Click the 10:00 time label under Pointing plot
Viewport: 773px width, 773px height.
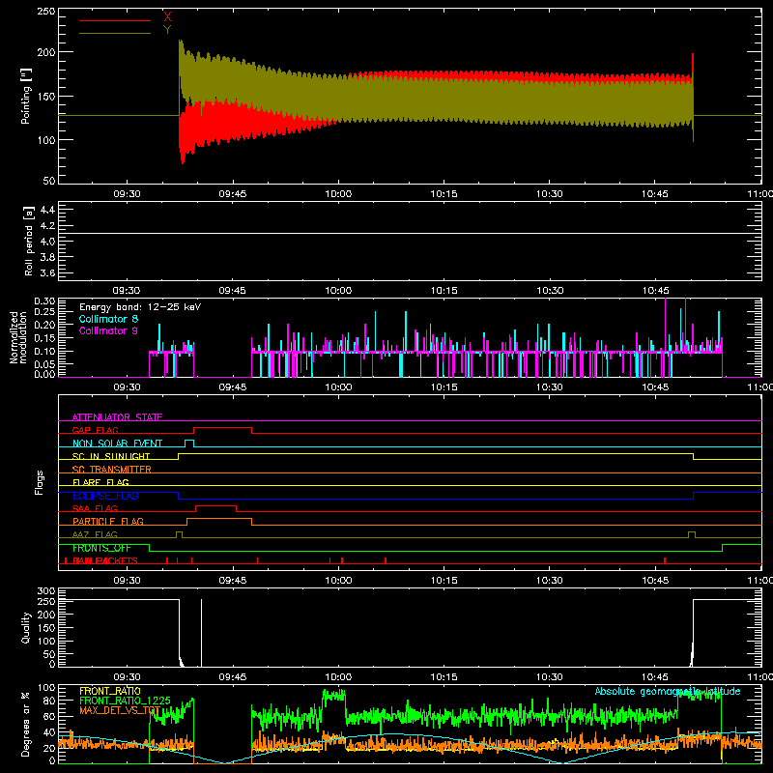click(x=338, y=194)
